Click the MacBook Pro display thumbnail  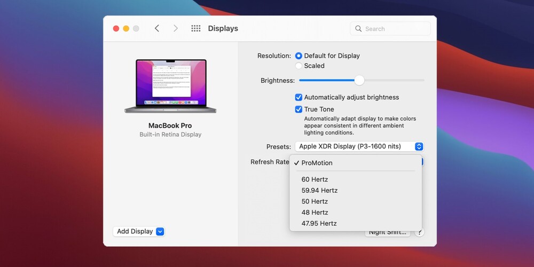click(170, 86)
